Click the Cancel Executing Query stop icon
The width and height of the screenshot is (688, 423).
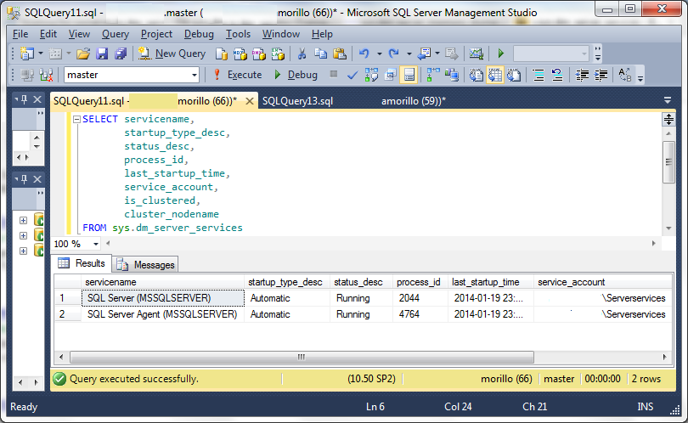[x=334, y=74]
